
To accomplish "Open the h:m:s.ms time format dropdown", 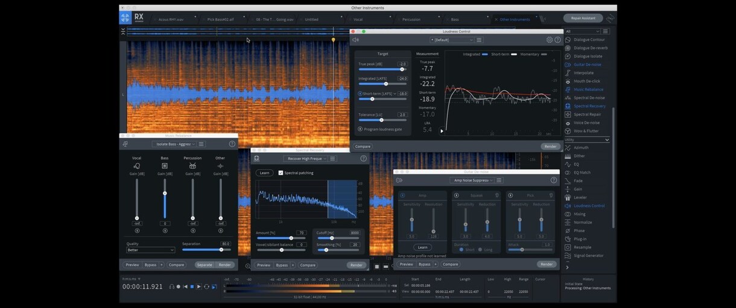I will pyautogui.click(x=132, y=279).
